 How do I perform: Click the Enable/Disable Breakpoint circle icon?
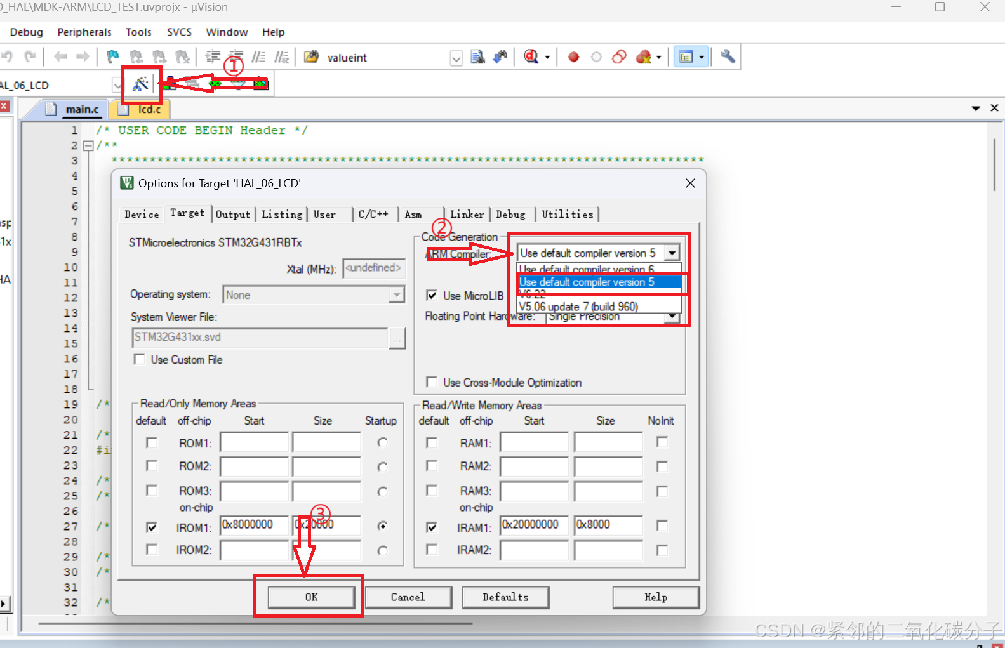[x=596, y=57]
